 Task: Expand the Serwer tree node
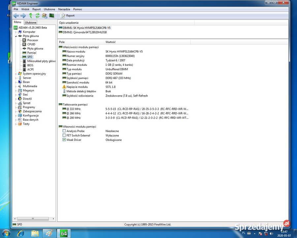tap(16, 78)
